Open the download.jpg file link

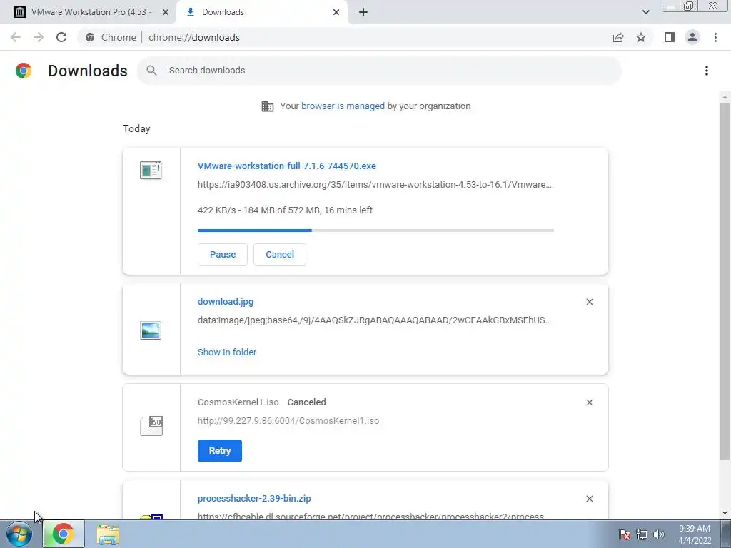[x=226, y=302]
